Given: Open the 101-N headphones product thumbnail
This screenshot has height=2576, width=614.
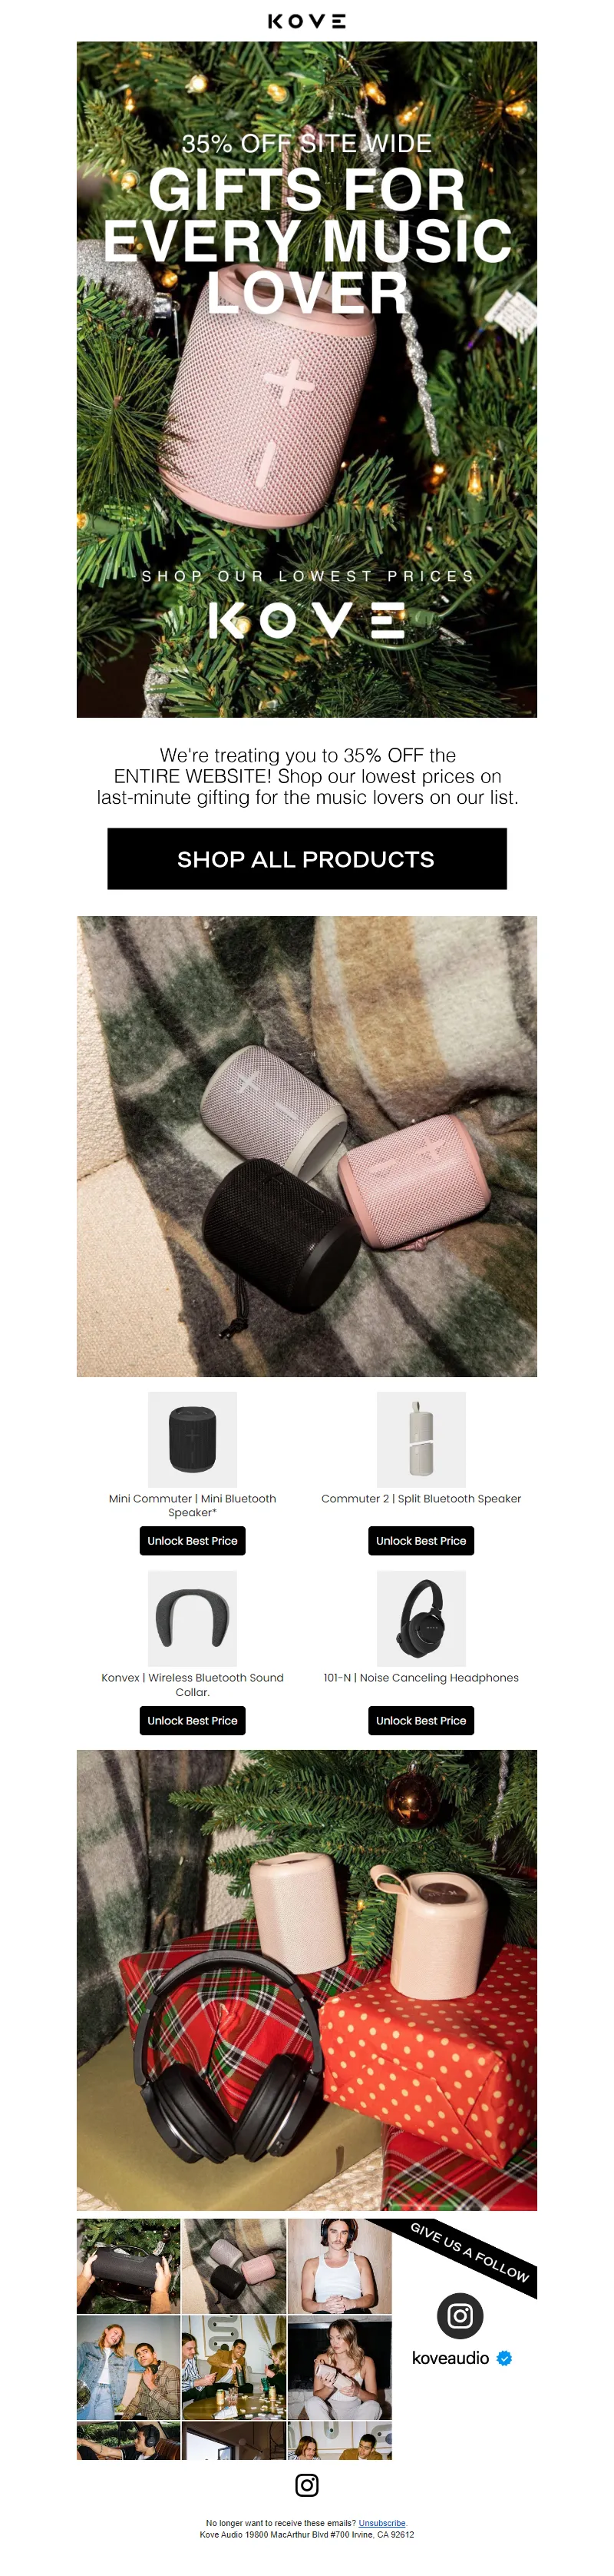Looking at the screenshot, I should pyautogui.click(x=421, y=1618).
